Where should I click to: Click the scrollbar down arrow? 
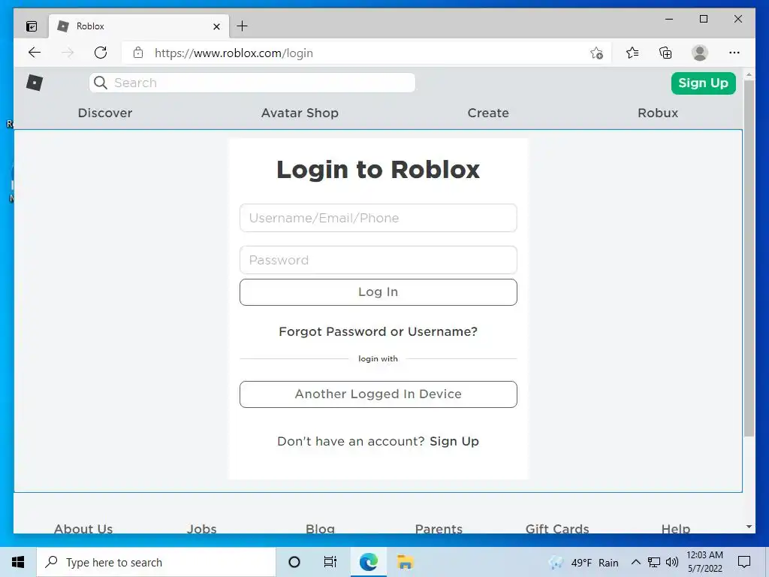tap(749, 527)
